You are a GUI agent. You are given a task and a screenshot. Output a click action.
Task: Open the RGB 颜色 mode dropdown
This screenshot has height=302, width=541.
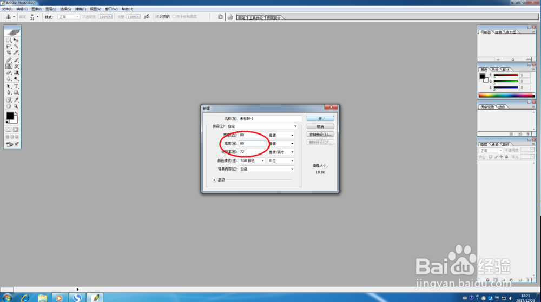tap(252, 160)
